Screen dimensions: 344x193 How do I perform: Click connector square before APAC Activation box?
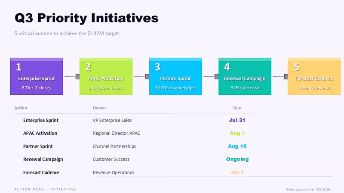pyautogui.click(x=78, y=76)
